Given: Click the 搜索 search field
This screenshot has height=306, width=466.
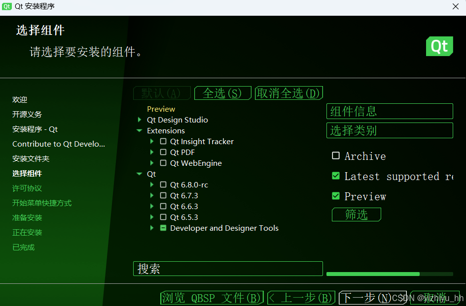Looking at the screenshot, I should tap(228, 269).
